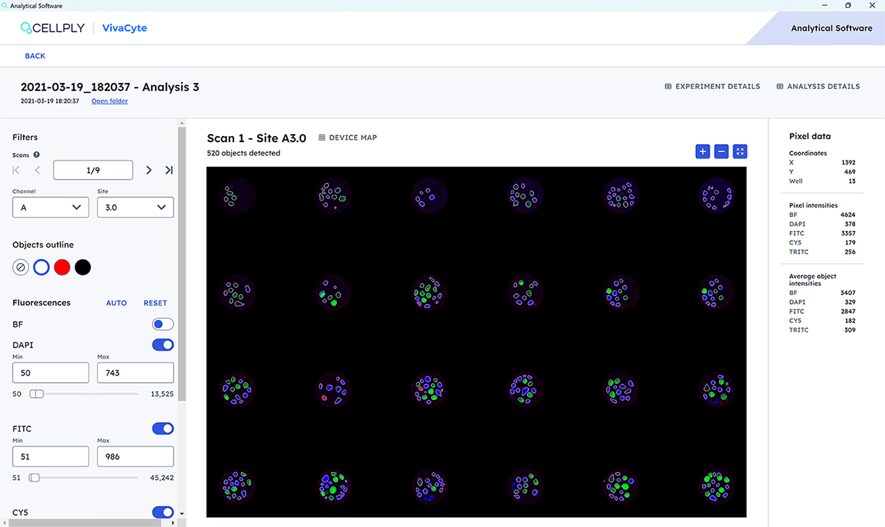This screenshot has width=885, height=527.
Task: Open the Site selection dropdown
Action: click(x=135, y=207)
